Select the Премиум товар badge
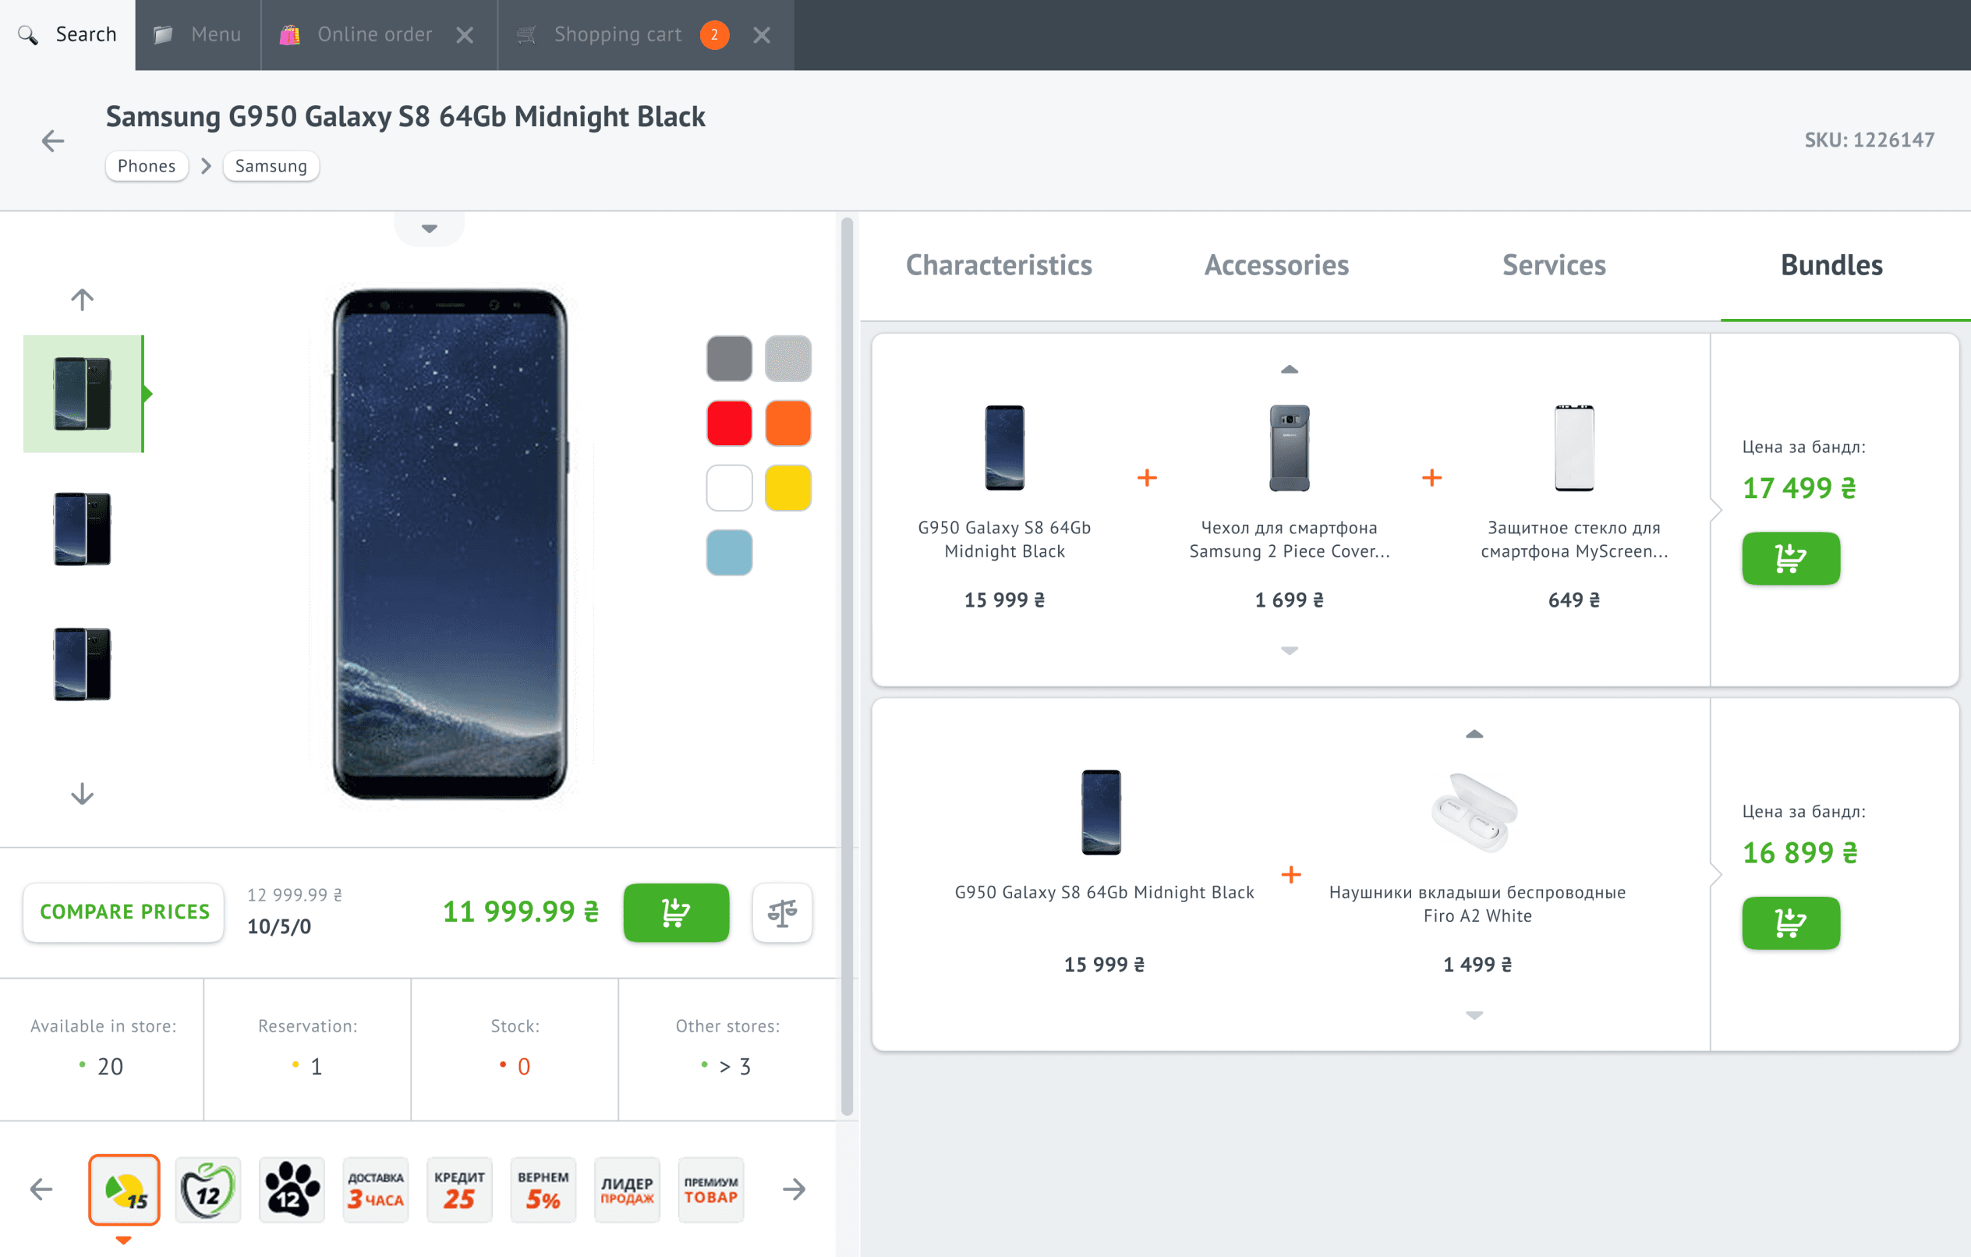This screenshot has width=1971, height=1257. pyautogui.click(x=710, y=1190)
